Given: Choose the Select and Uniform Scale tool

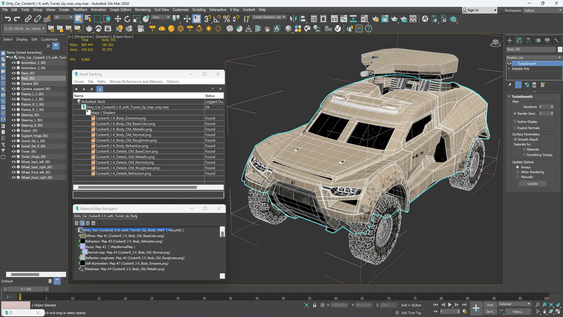Looking at the screenshot, I should [137, 19].
